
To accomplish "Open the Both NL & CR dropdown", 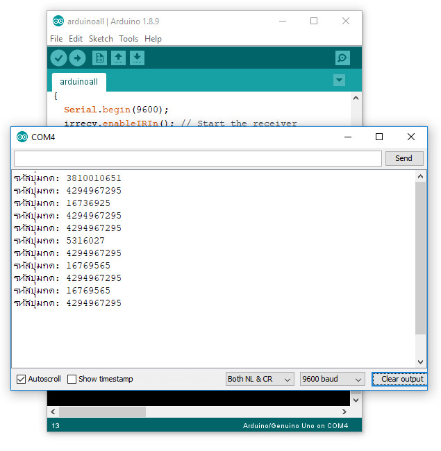I will 260,379.
